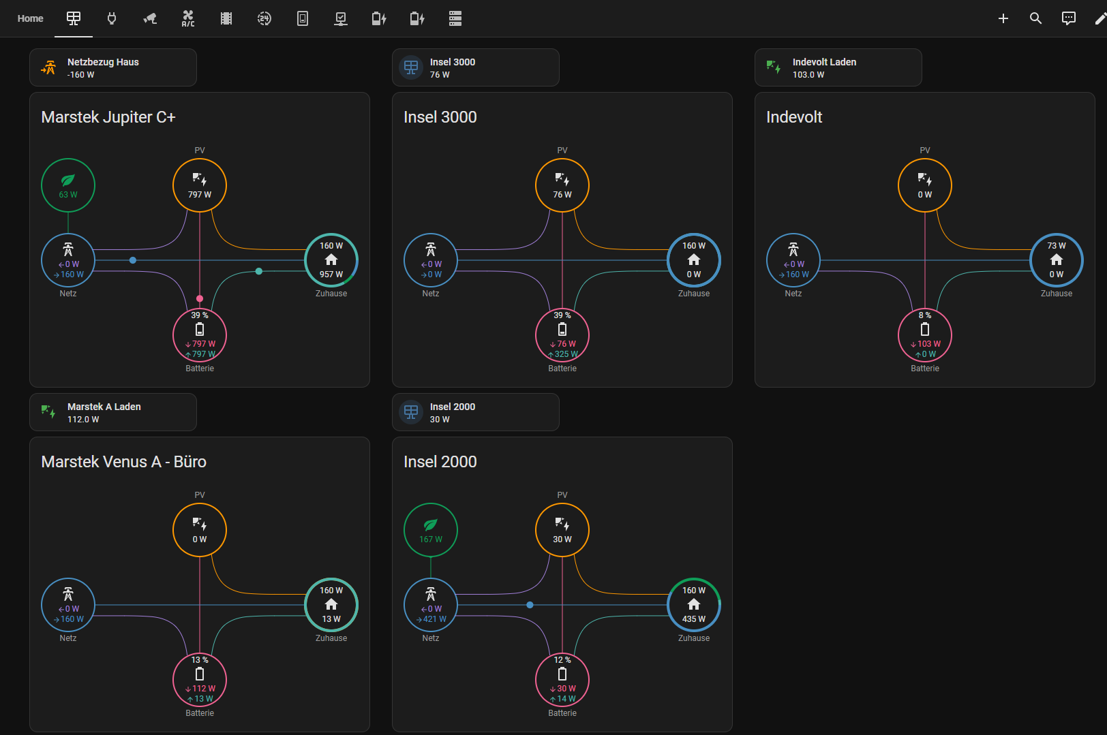The image size is (1107, 735).
Task: Click the Marstek A Laden entity card
Action: (113, 412)
